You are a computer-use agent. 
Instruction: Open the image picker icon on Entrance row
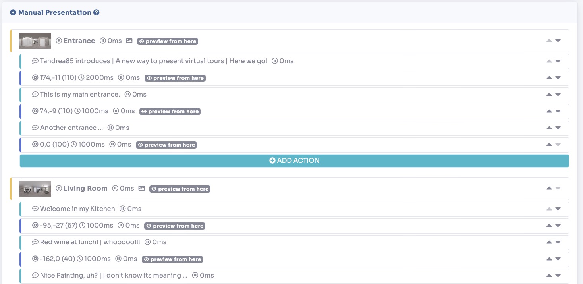[x=129, y=40]
